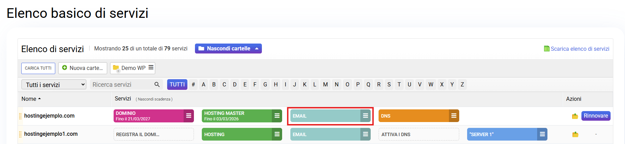
Task: Click the folder icon for hostingejemplo.com row
Action: point(575,116)
